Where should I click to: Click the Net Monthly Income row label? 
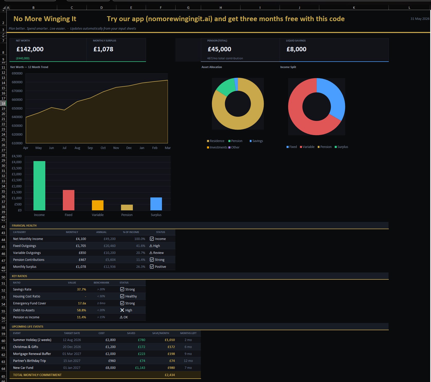click(x=28, y=239)
